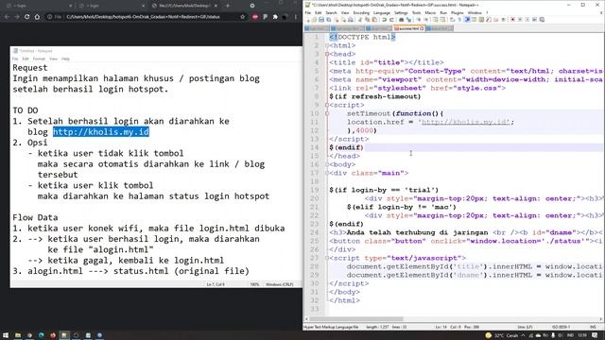Open the Help menu in Notepad
The width and height of the screenshot is (605, 340).
point(65,59)
